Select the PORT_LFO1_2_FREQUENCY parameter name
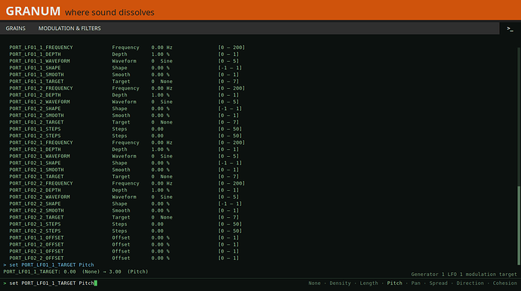521x291 pixels. 41,88
